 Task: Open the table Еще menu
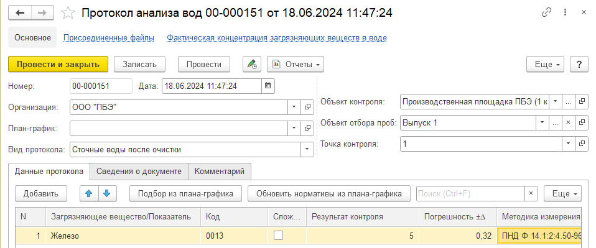tap(562, 194)
